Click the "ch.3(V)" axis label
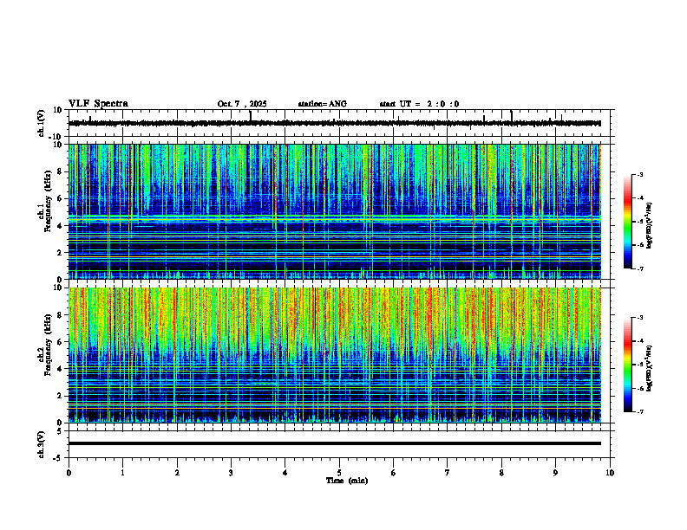The width and height of the screenshot is (687, 530). click(42, 444)
